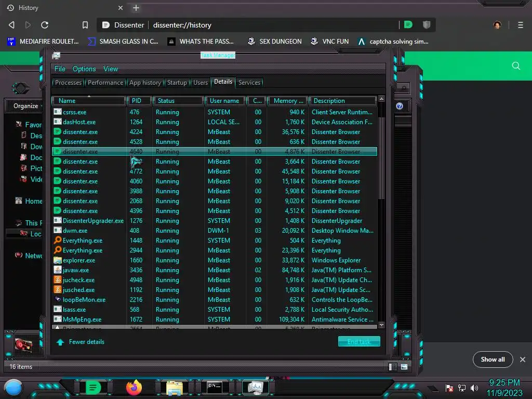Switch Explorer to details view icon
532x399 pixels.
point(393,367)
